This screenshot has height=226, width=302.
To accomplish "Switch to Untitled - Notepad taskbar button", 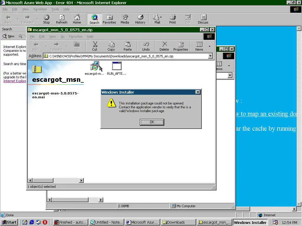I will coord(106,222).
